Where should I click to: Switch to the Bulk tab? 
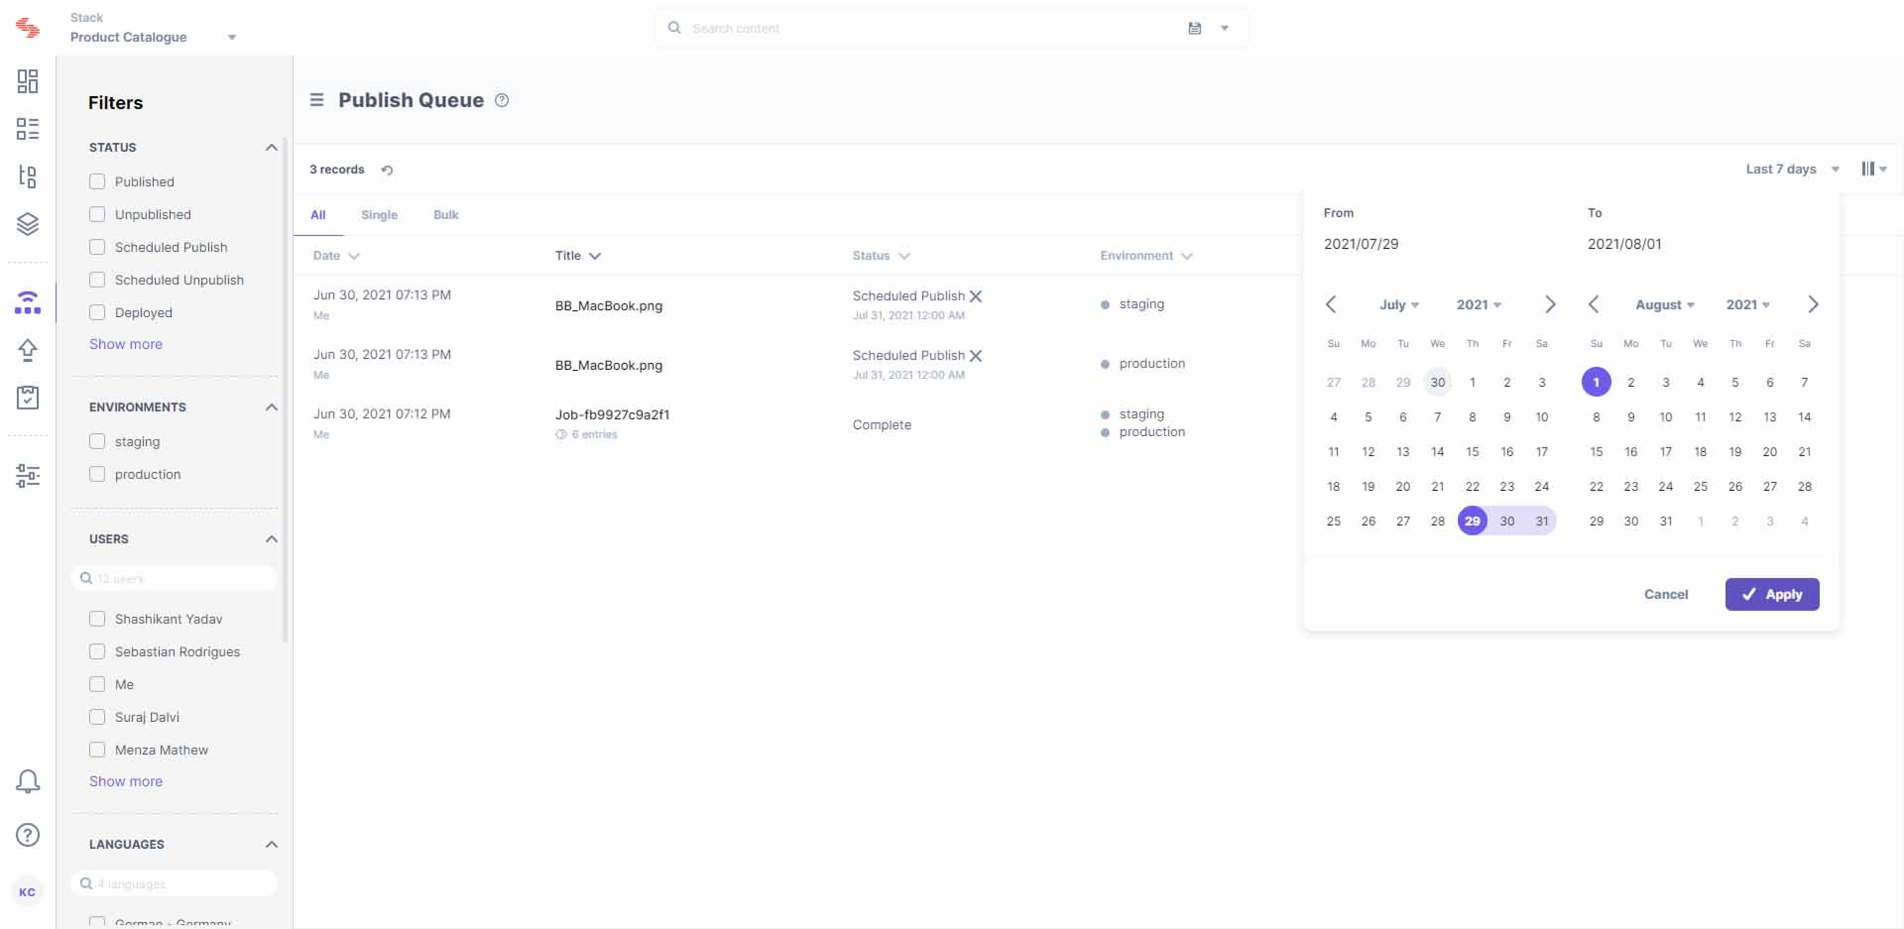446,215
